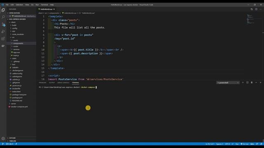
Task: Click the Go Live status bar button
Action: point(245,144)
